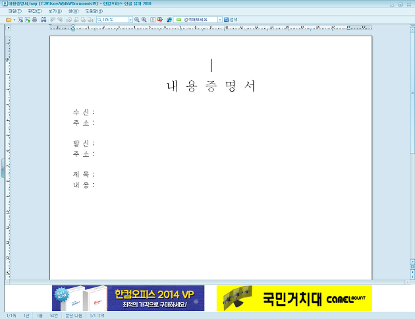The image size is (415, 319).
Task: Click the 1줄 line status entry
Action: point(40,316)
